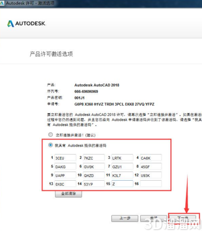Click activation code field 13 containing 0X0C
The height and width of the screenshot is (231, 202).
pyautogui.click(x=65, y=184)
